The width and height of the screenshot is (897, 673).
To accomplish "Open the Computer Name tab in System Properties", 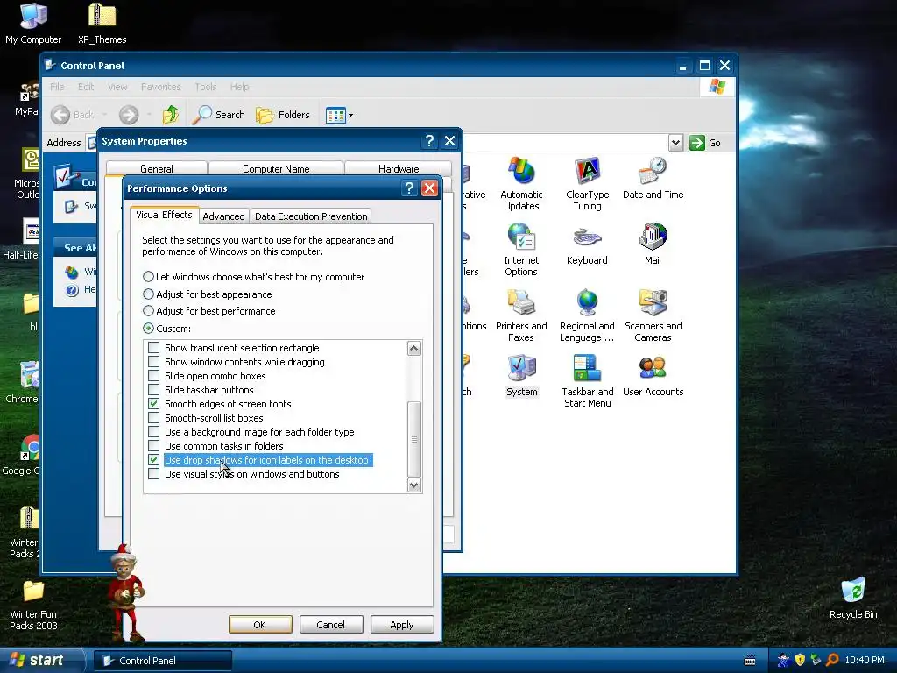I will [x=276, y=169].
